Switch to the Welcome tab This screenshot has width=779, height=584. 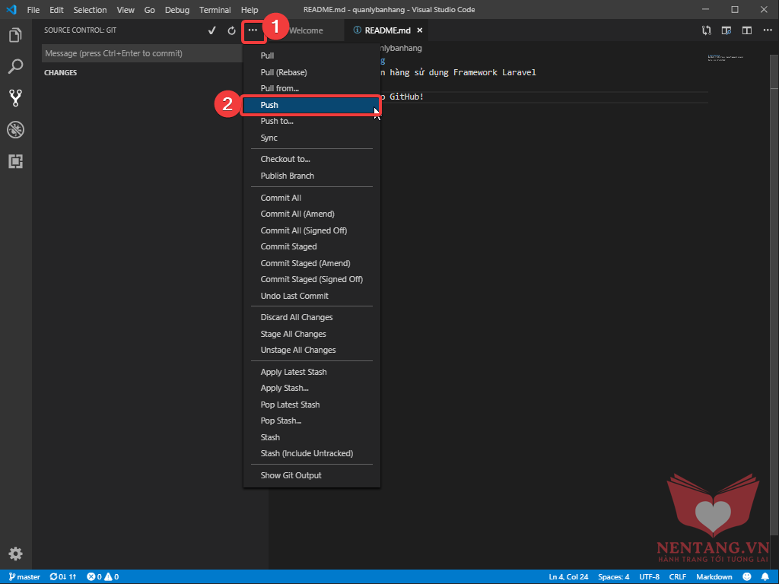(x=306, y=30)
